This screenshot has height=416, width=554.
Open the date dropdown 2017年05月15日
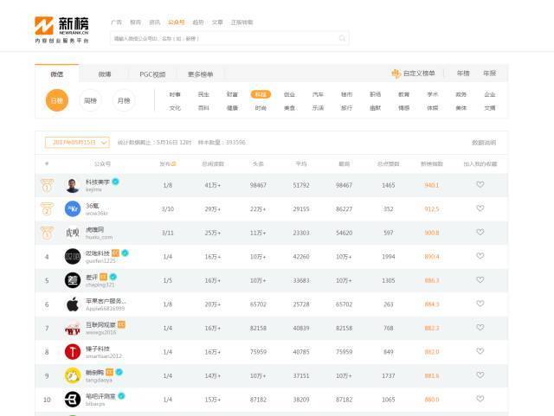(77, 143)
